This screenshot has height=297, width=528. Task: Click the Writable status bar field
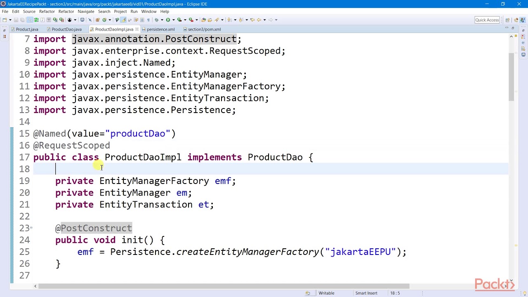pyautogui.click(x=326, y=293)
